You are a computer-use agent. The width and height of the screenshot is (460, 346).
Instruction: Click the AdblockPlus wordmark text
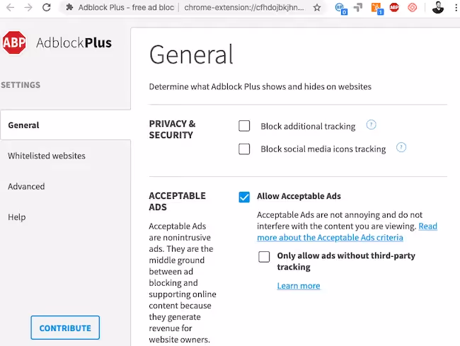coord(74,43)
